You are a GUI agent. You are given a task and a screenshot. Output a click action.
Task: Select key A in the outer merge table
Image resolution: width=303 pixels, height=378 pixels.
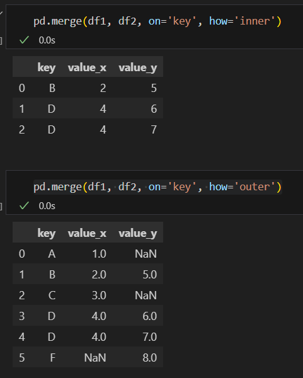pos(52,254)
